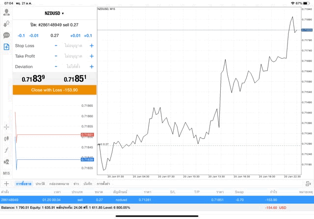Viewport: 314px width, 219px height.
Task: Select the crosshair tool
Action: (6, 127)
